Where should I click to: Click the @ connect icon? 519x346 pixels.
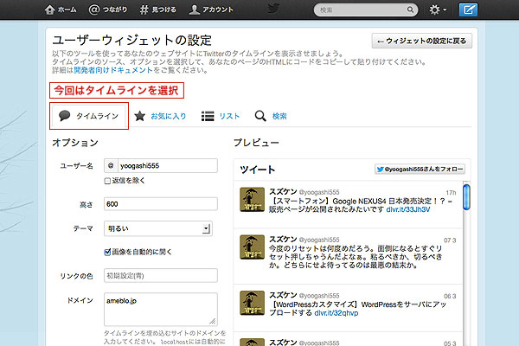point(94,10)
